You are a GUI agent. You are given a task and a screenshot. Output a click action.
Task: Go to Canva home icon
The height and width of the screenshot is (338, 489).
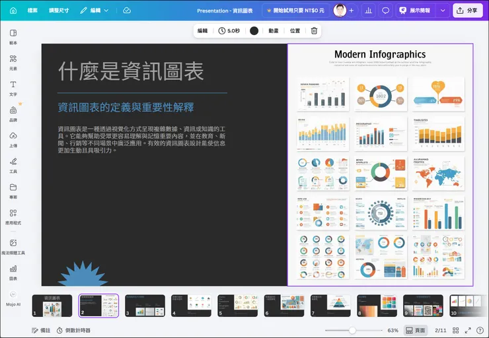point(13,11)
